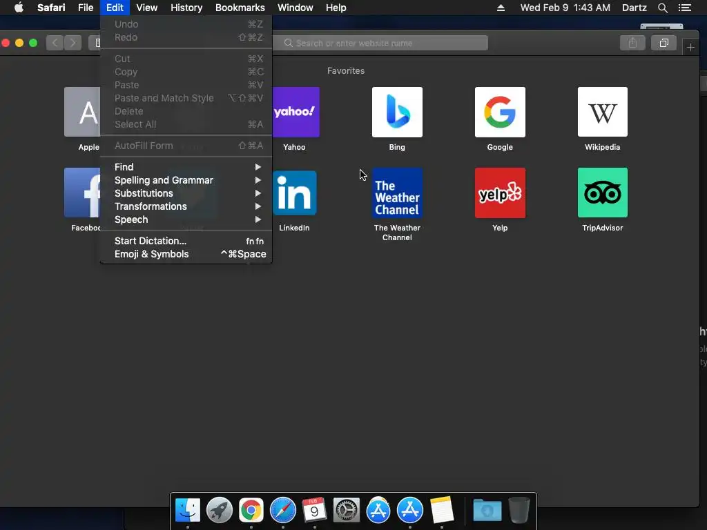
Task: Open The Weather Channel favorite tile
Action: point(397,193)
